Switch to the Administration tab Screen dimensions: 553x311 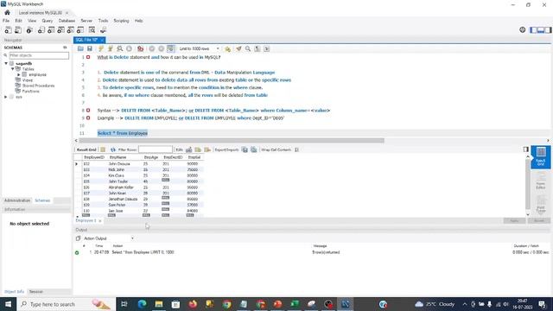pyautogui.click(x=17, y=200)
